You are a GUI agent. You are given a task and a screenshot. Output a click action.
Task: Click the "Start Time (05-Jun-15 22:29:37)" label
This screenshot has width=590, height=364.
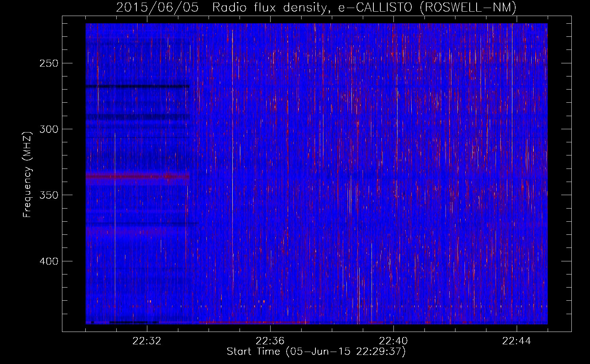click(316, 352)
